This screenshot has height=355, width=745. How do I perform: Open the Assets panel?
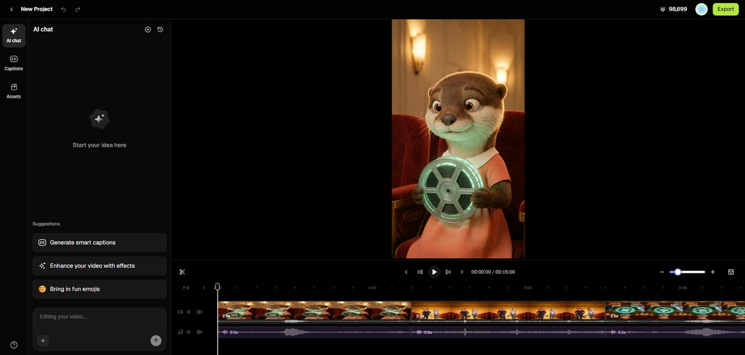(x=14, y=91)
